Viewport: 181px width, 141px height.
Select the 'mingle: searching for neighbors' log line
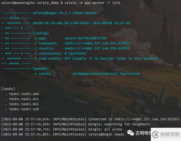coord(75,124)
